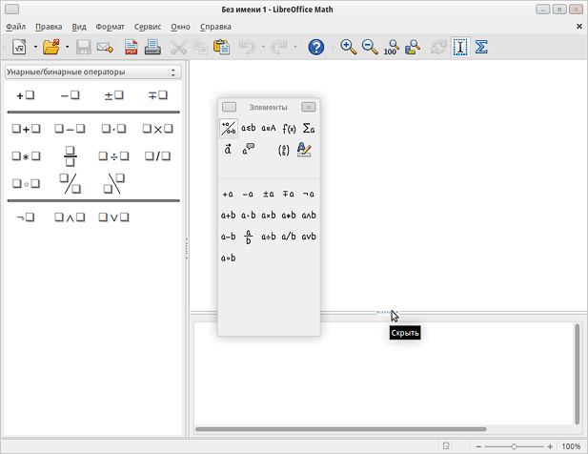This screenshot has height=454, width=588.
Task: Open the New document dropdown arrow
Action: tap(35, 48)
